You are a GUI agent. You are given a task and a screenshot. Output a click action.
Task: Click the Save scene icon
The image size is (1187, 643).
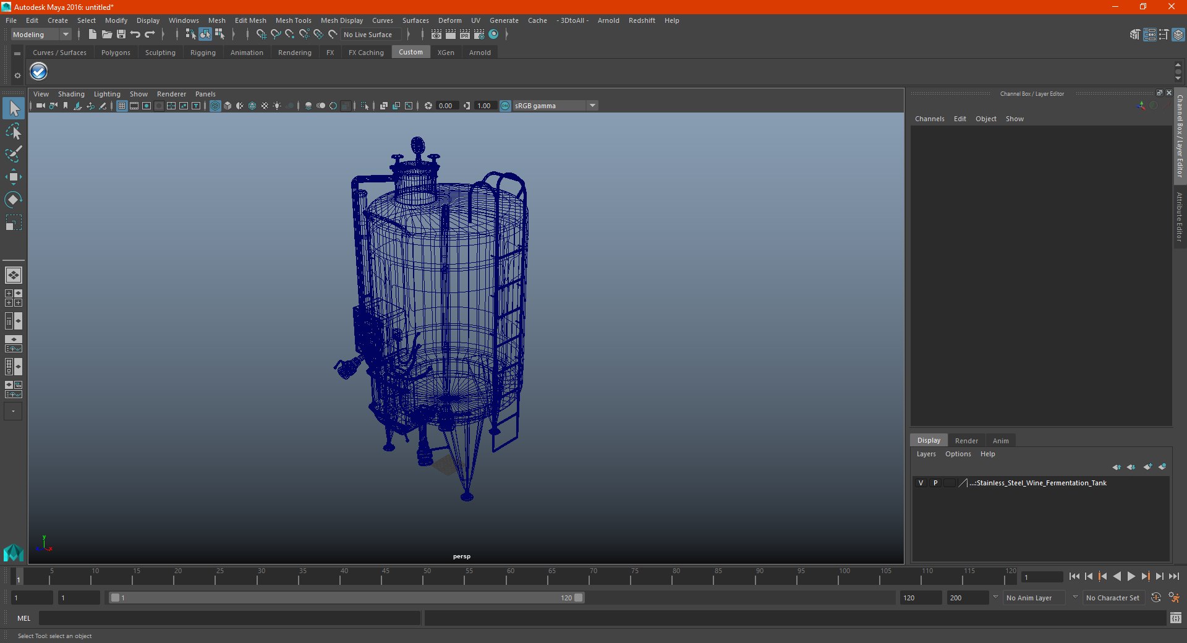click(121, 35)
